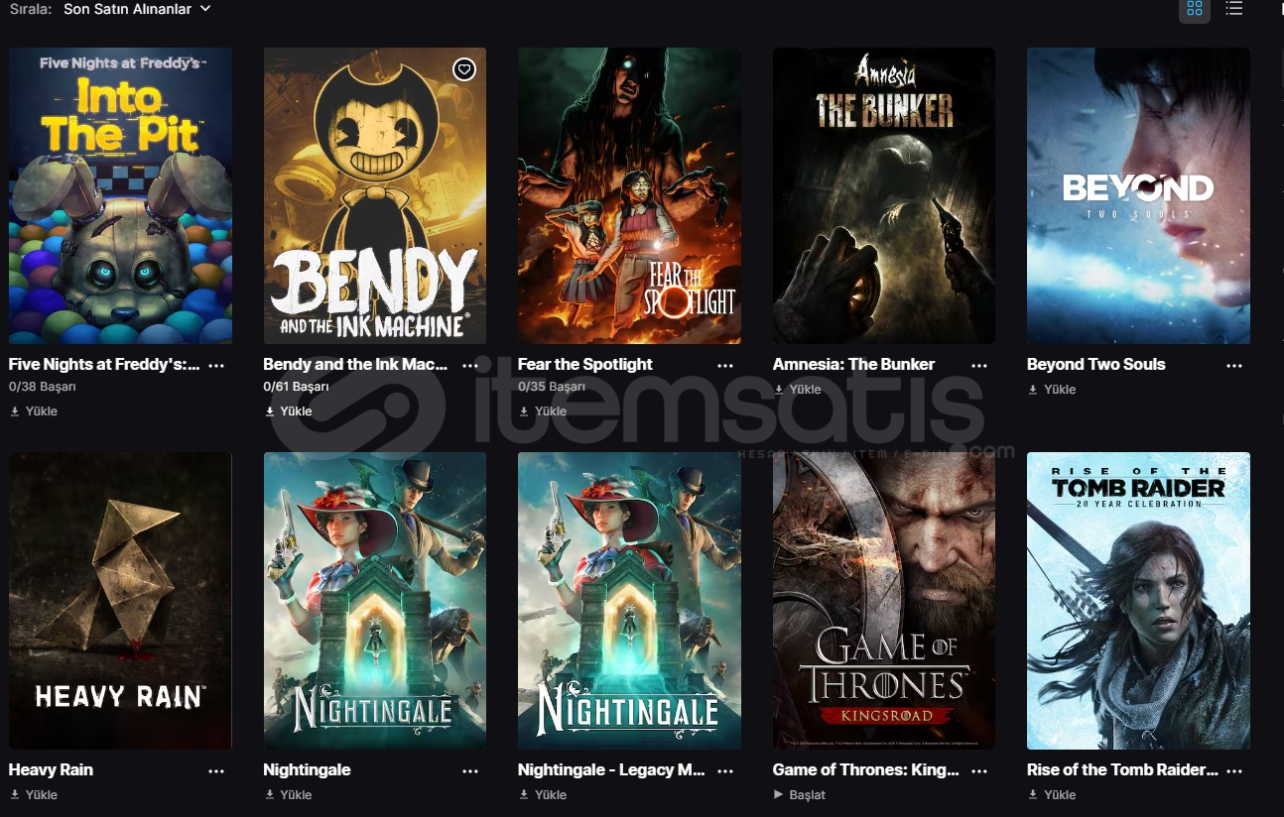The height and width of the screenshot is (817, 1284).
Task: Open more options for Heavy Rain
Action: pos(216,770)
